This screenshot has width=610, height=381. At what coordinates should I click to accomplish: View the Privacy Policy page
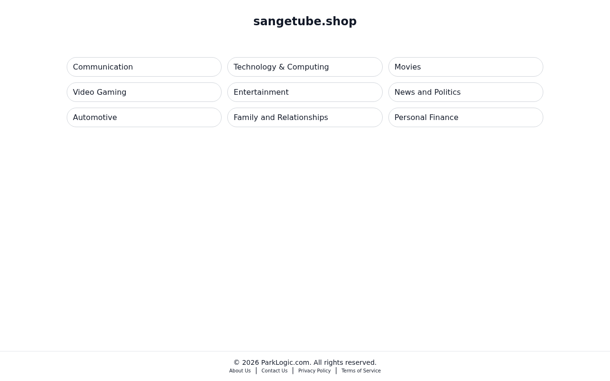[315, 371]
